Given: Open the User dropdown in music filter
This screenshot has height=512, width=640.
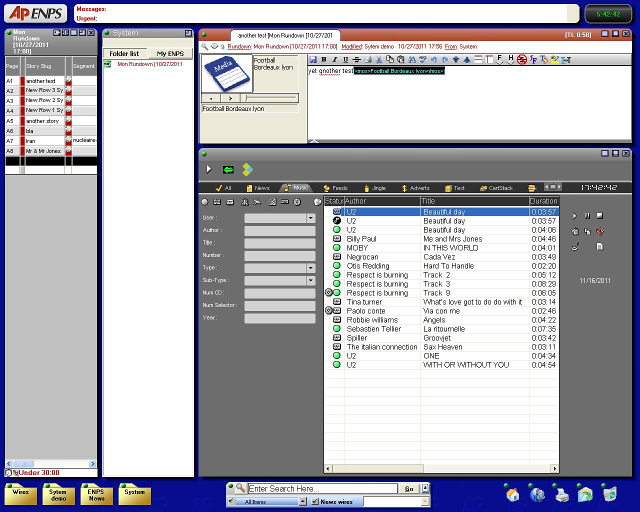Looking at the screenshot, I should [x=310, y=218].
